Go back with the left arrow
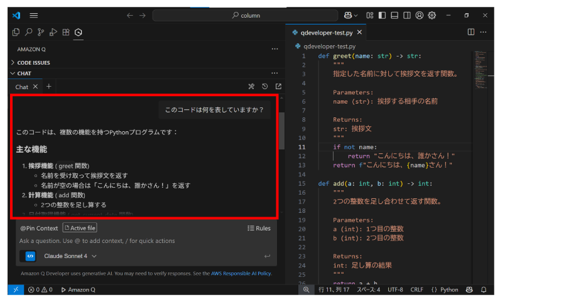581x302 pixels. pos(129,15)
